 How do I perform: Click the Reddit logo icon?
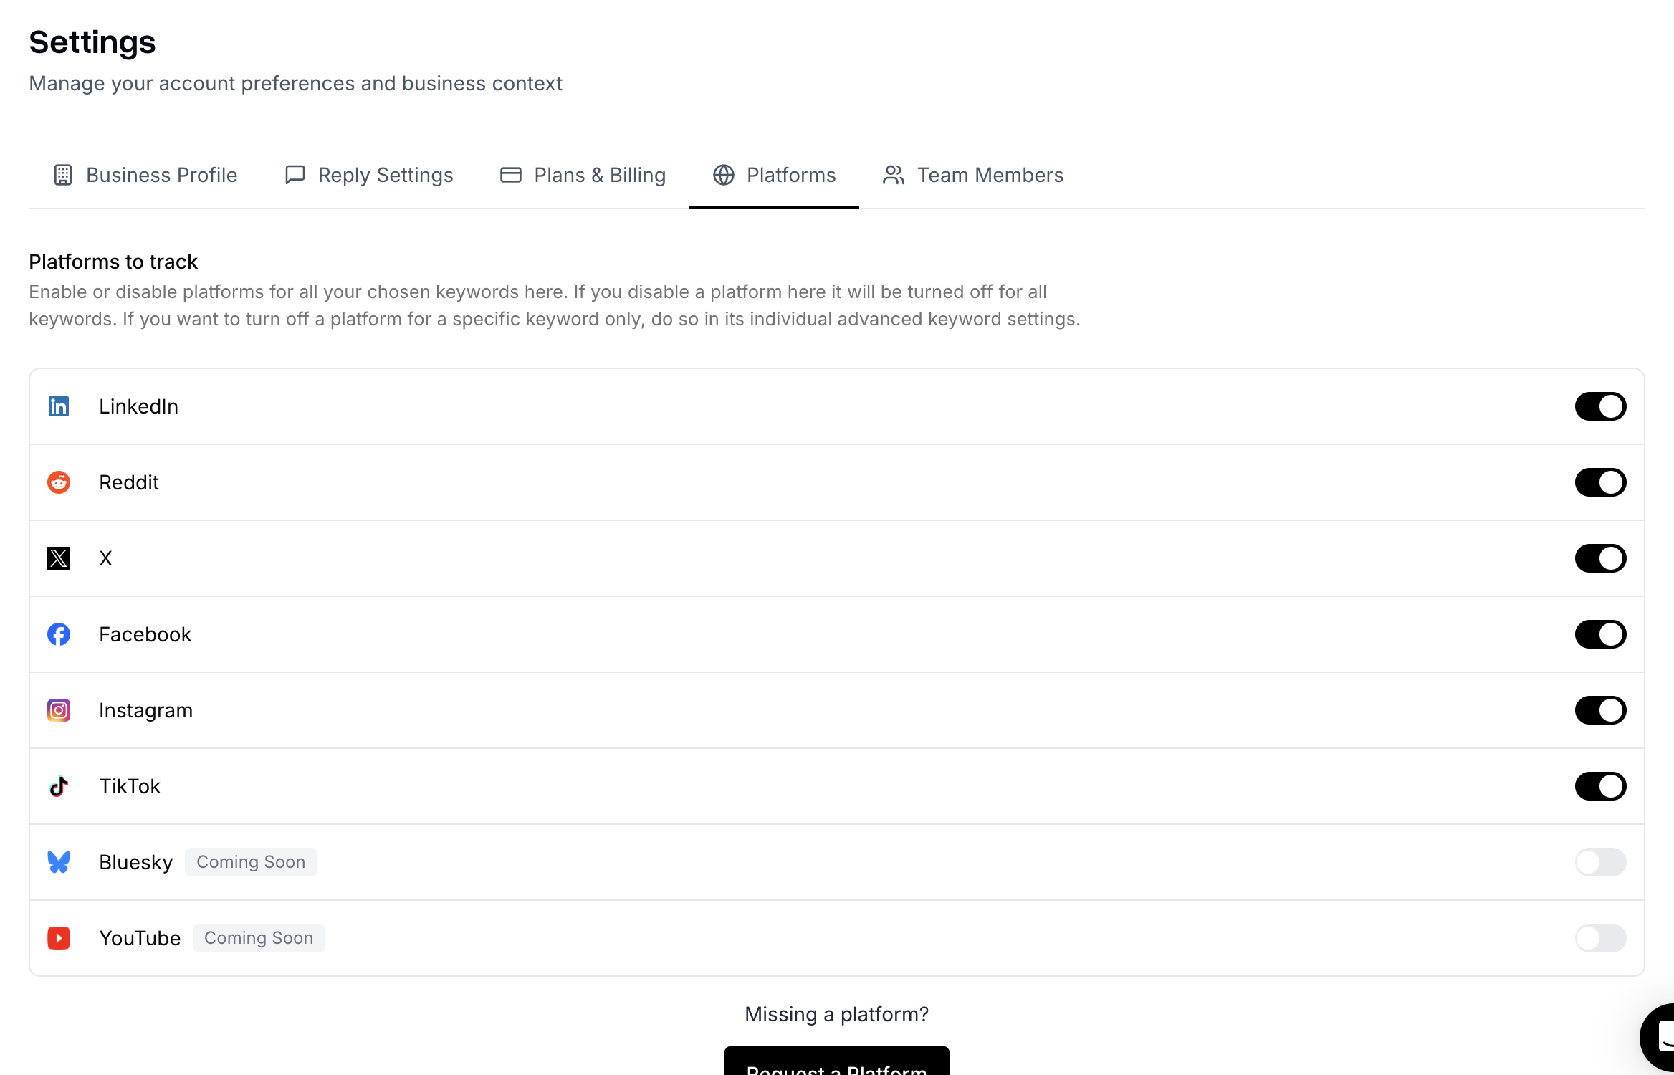pos(59,482)
